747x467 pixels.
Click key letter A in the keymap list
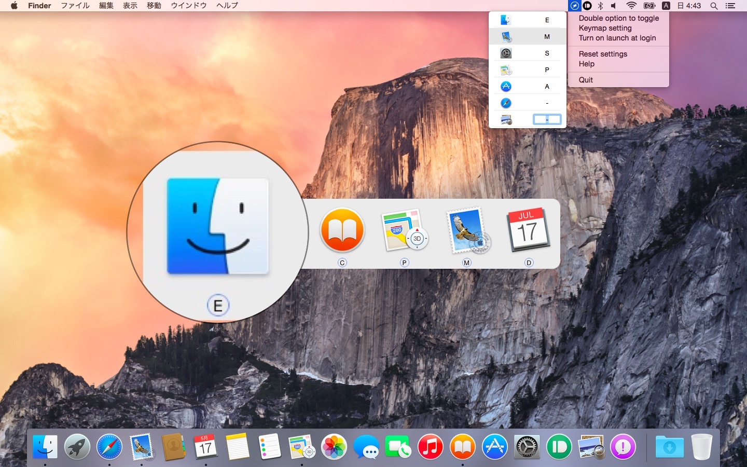point(547,87)
